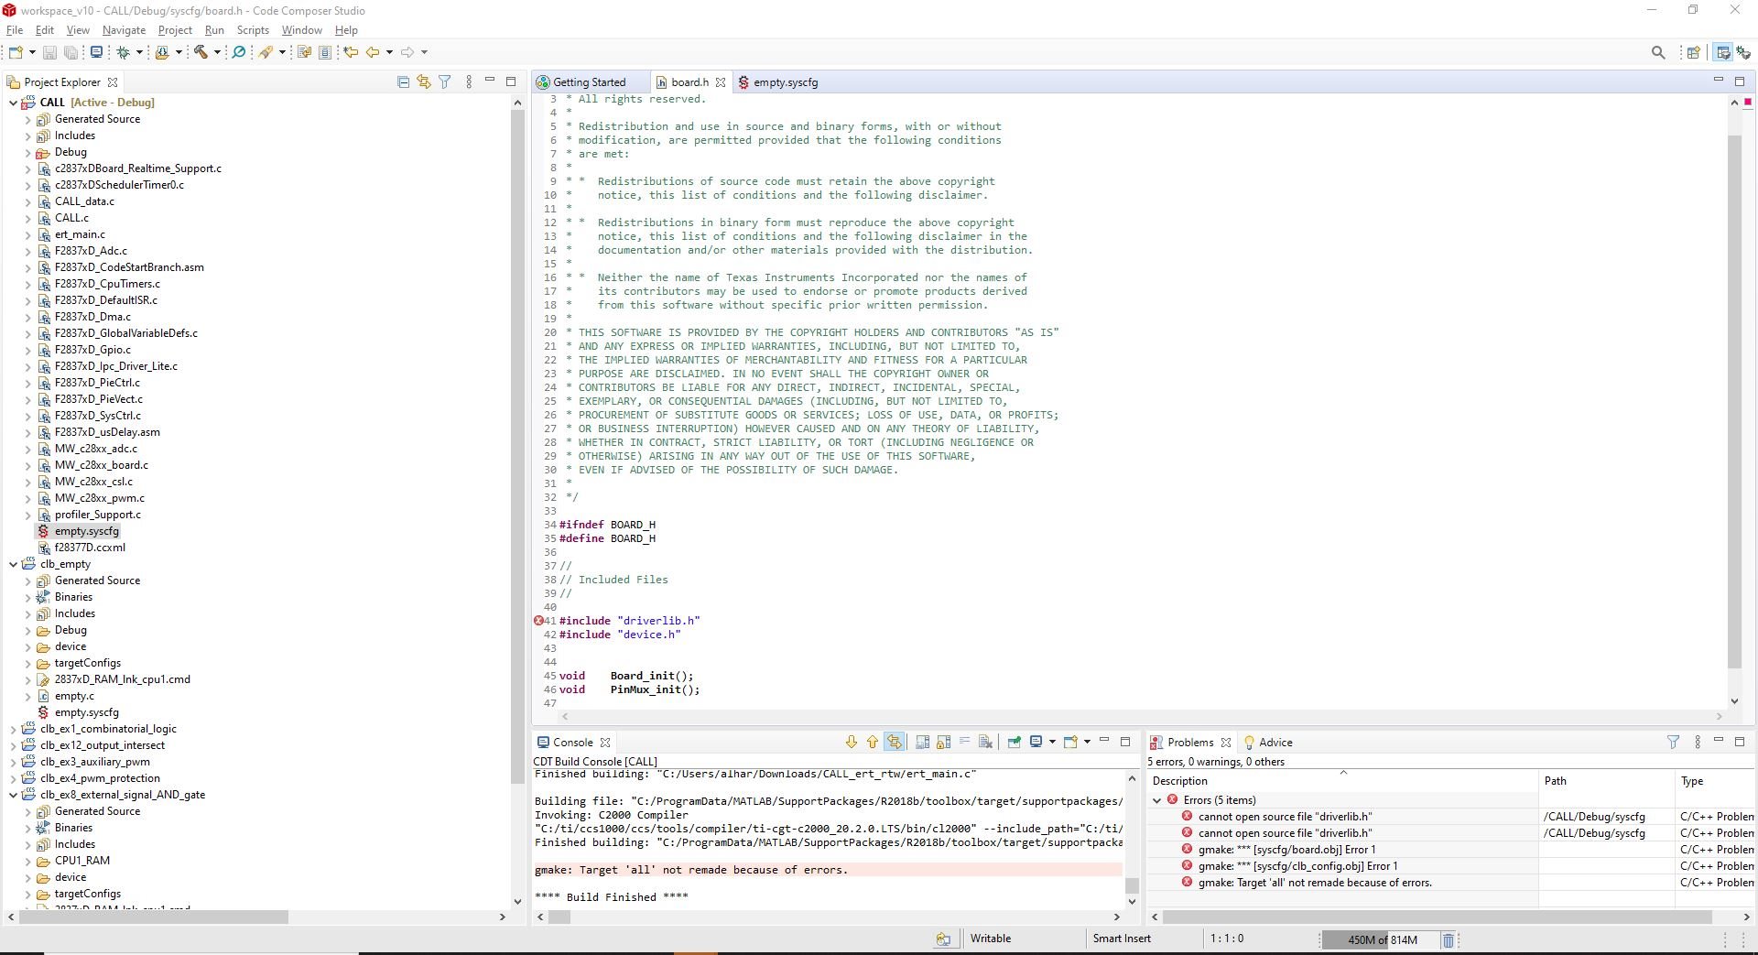Toggle Link with Editor in Project Explorer

pyautogui.click(x=424, y=81)
